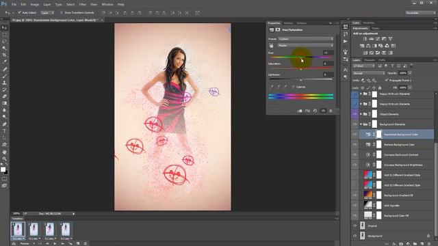Viewport: 438px width, 246px height.
Task: Toggle the Propagate Frame 1 checkbox
Action: click(x=387, y=80)
